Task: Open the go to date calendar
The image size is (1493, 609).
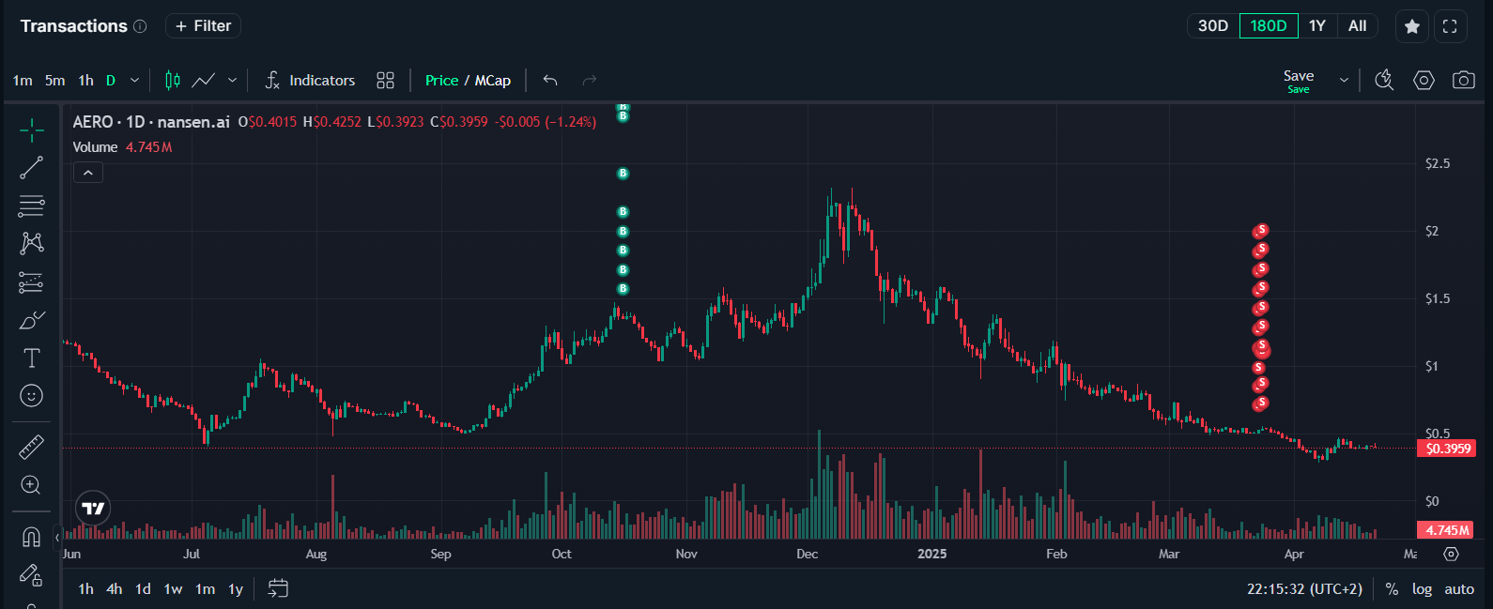Action: (278, 588)
